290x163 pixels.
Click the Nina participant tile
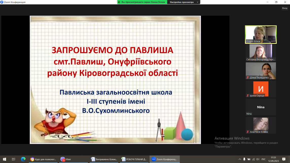(x=261, y=107)
